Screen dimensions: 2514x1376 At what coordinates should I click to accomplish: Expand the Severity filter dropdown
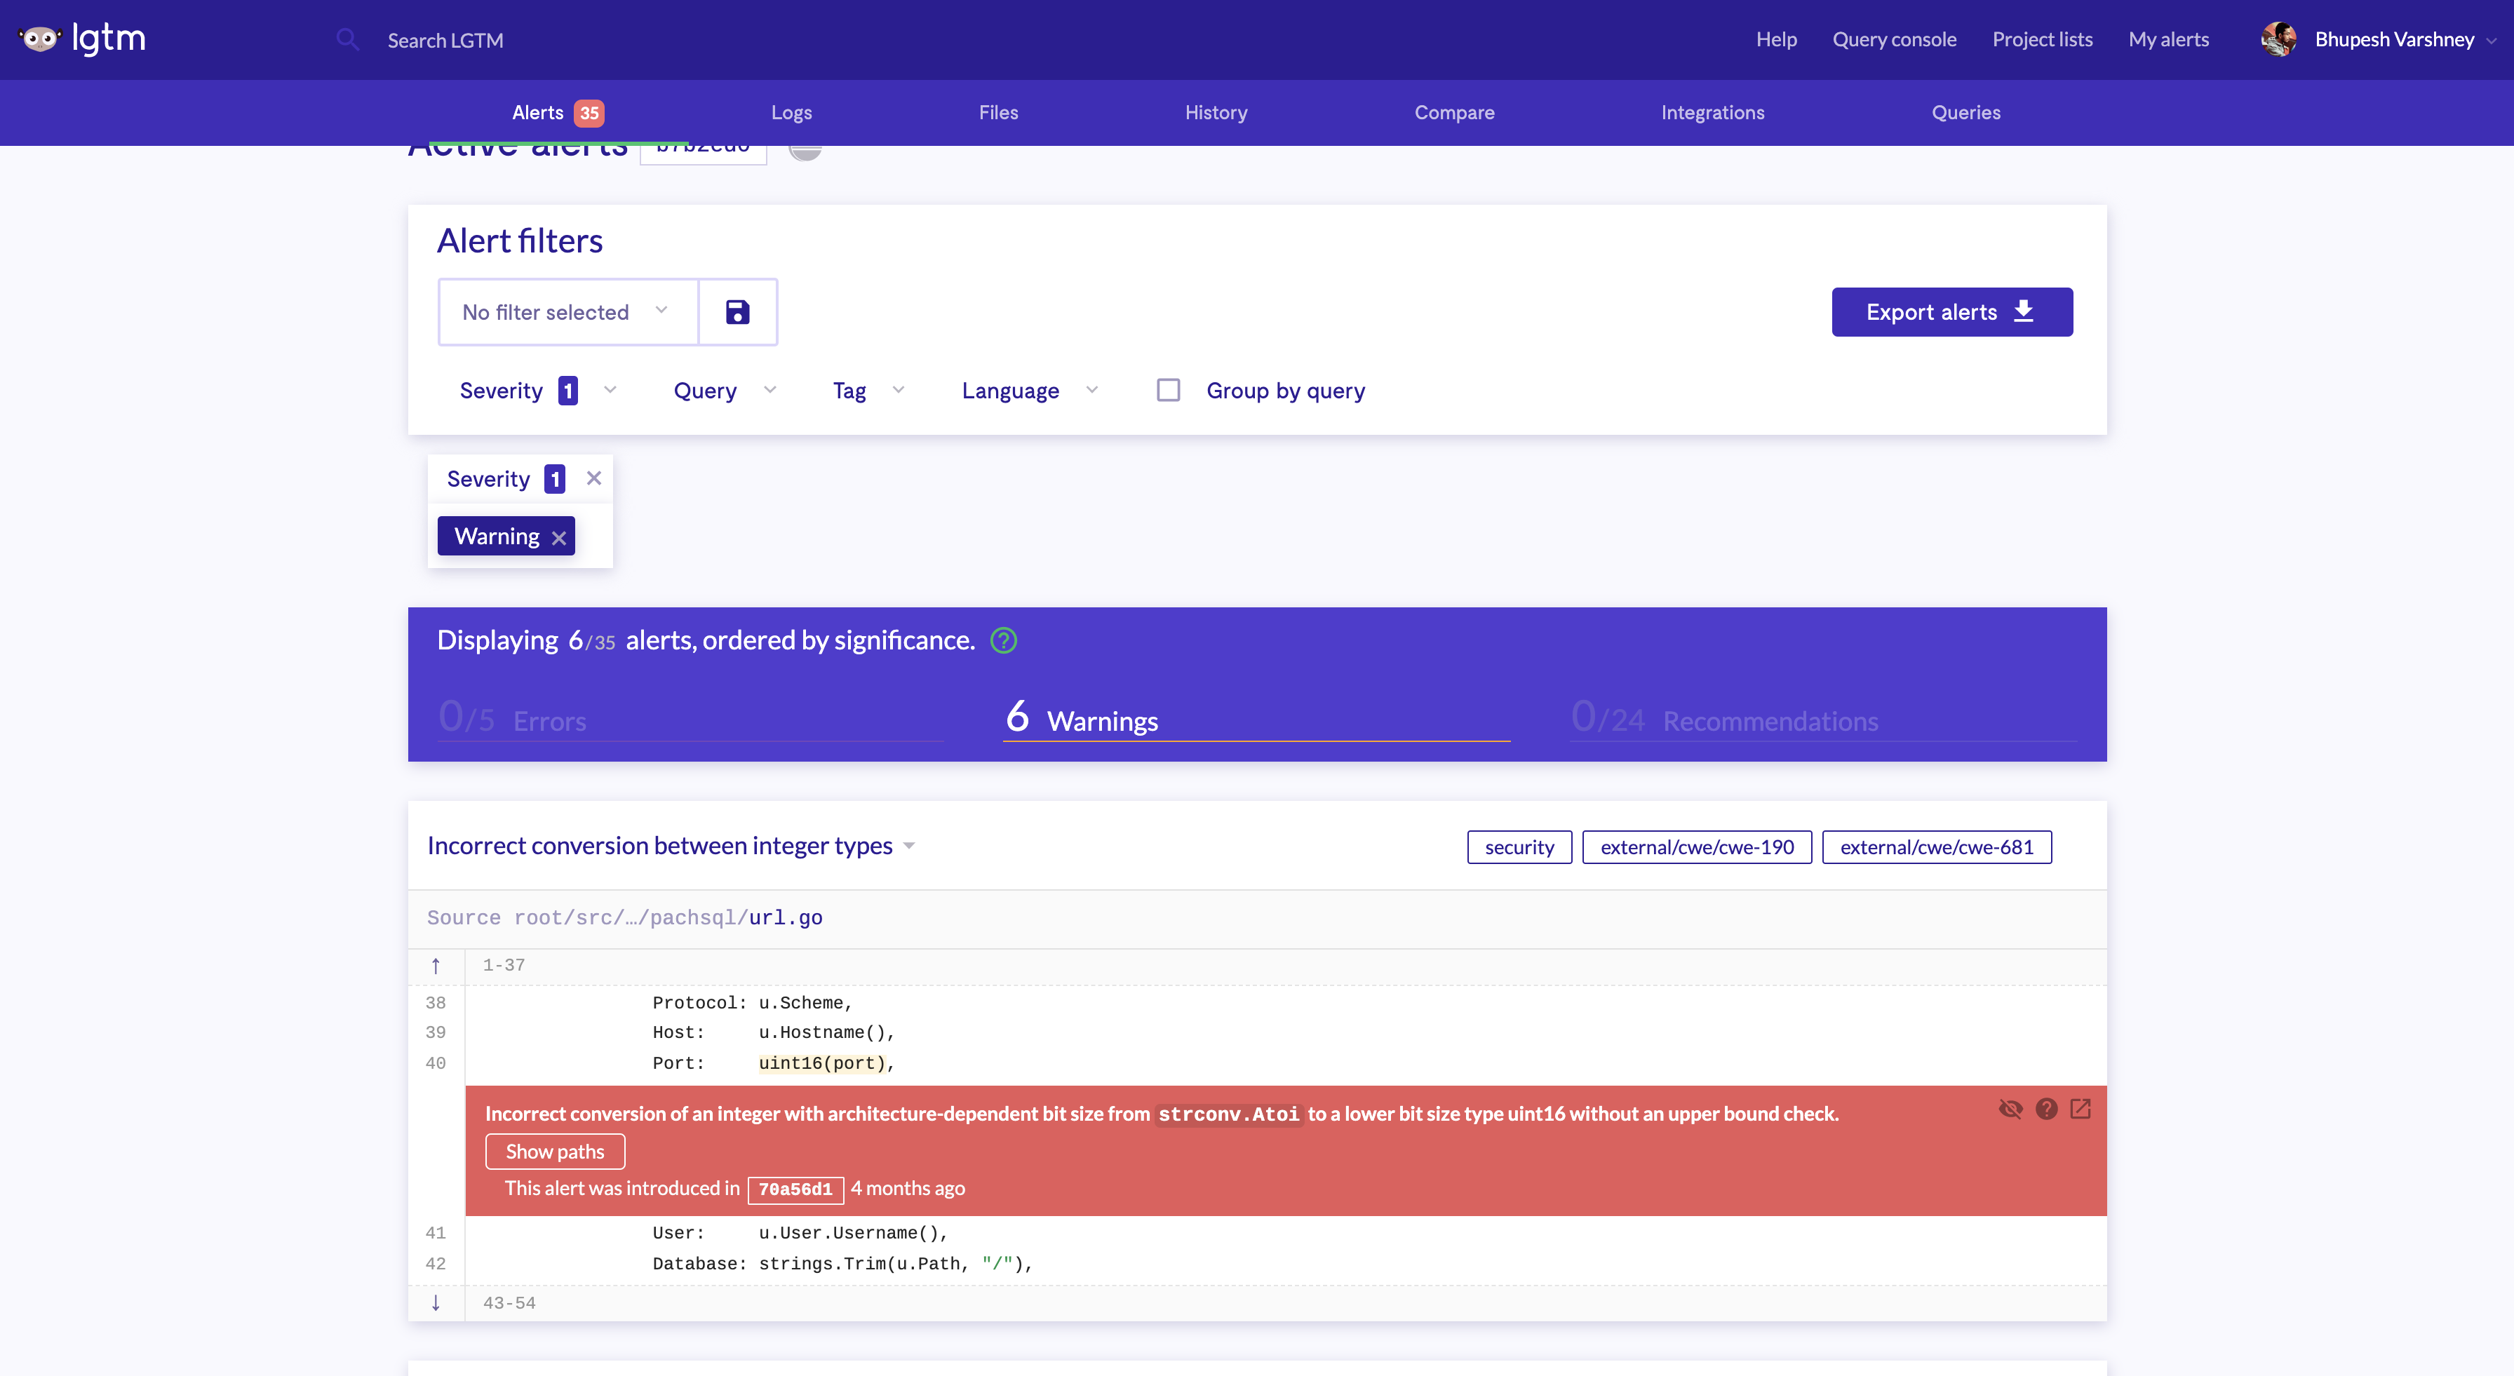tap(608, 390)
